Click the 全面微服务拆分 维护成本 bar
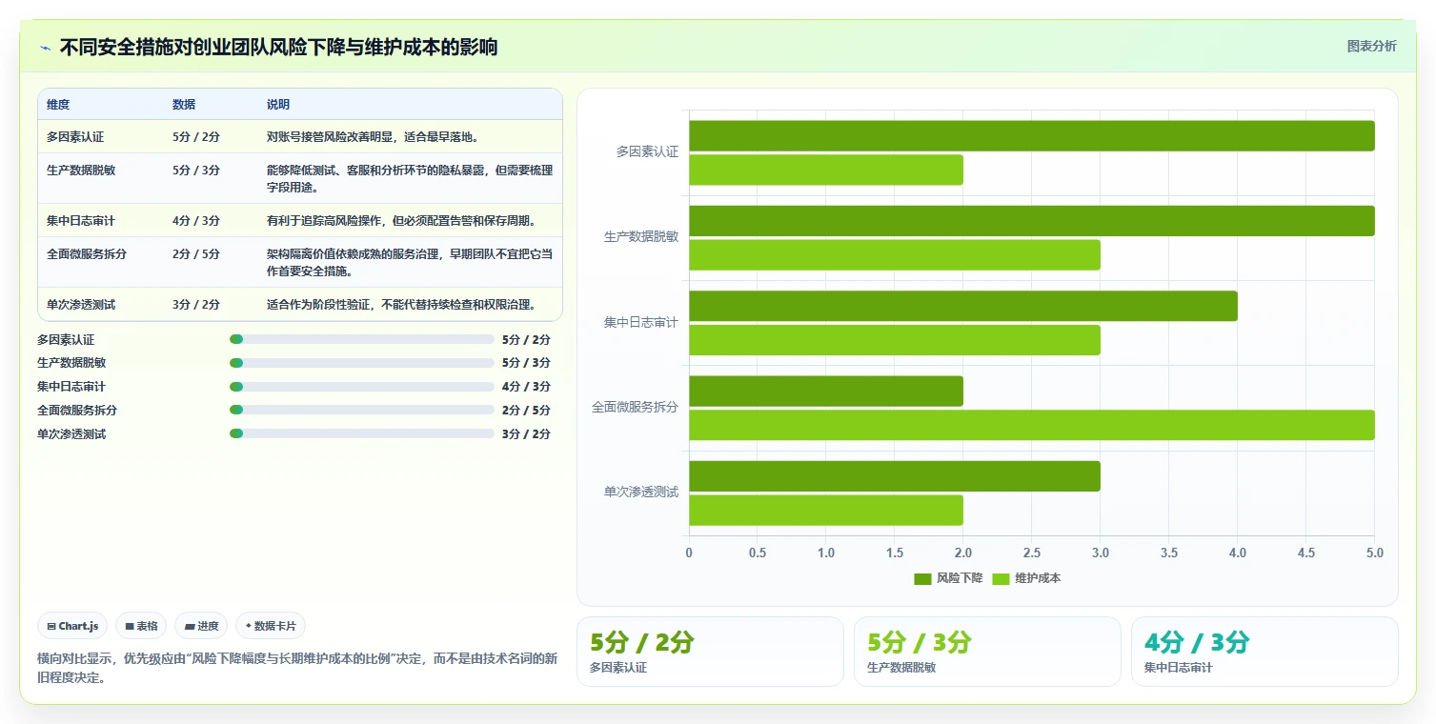Screen dimensions: 1436x724 tap(1032, 425)
